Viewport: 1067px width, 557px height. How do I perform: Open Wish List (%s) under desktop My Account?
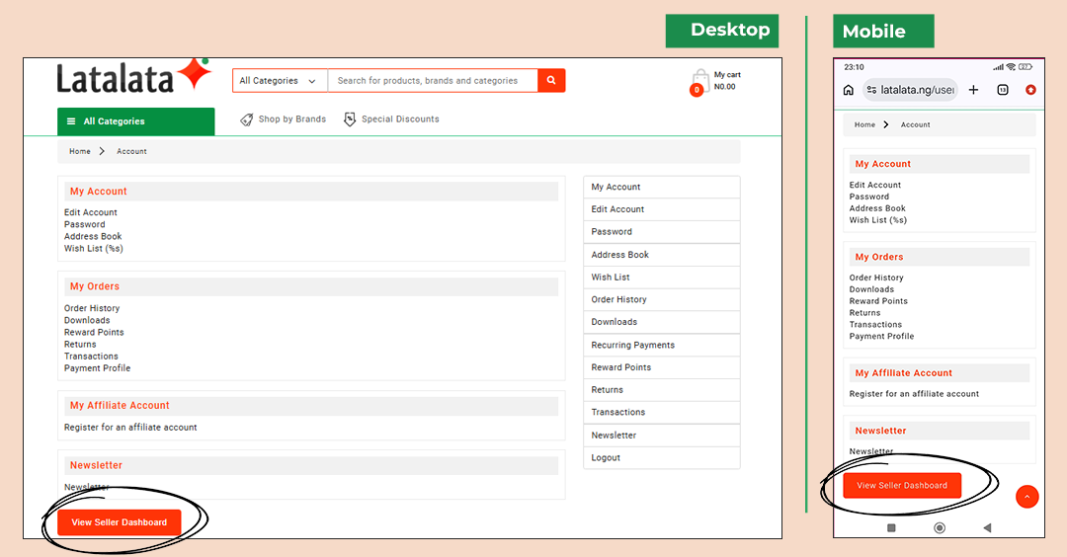93,249
